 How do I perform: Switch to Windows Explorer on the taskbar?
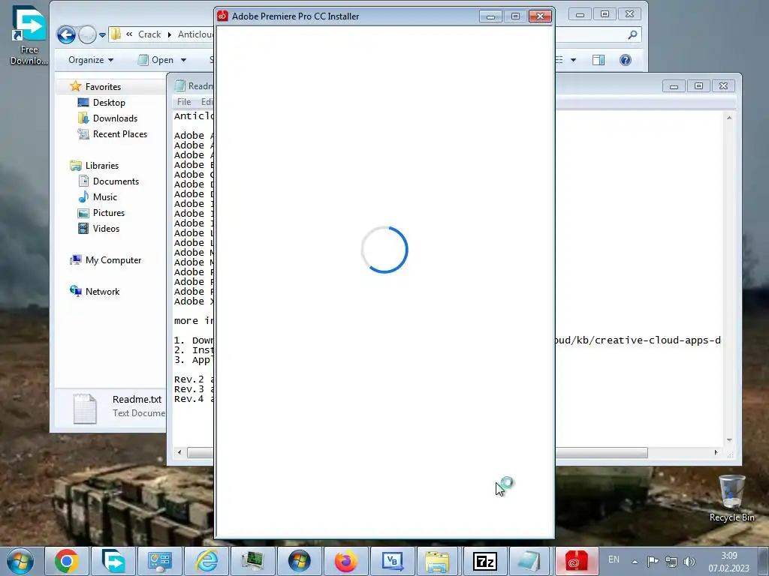(x=437, y=561)
